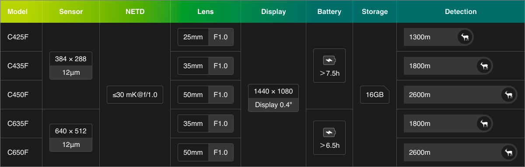Click the C450F 2600m detection bar
Screen dimensions: 525x167
tap(461, 95)
